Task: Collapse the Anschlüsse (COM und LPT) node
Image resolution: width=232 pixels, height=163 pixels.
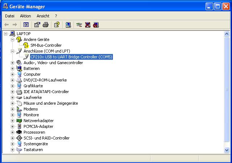Action: pyautogui.click(x=12, y=51)
